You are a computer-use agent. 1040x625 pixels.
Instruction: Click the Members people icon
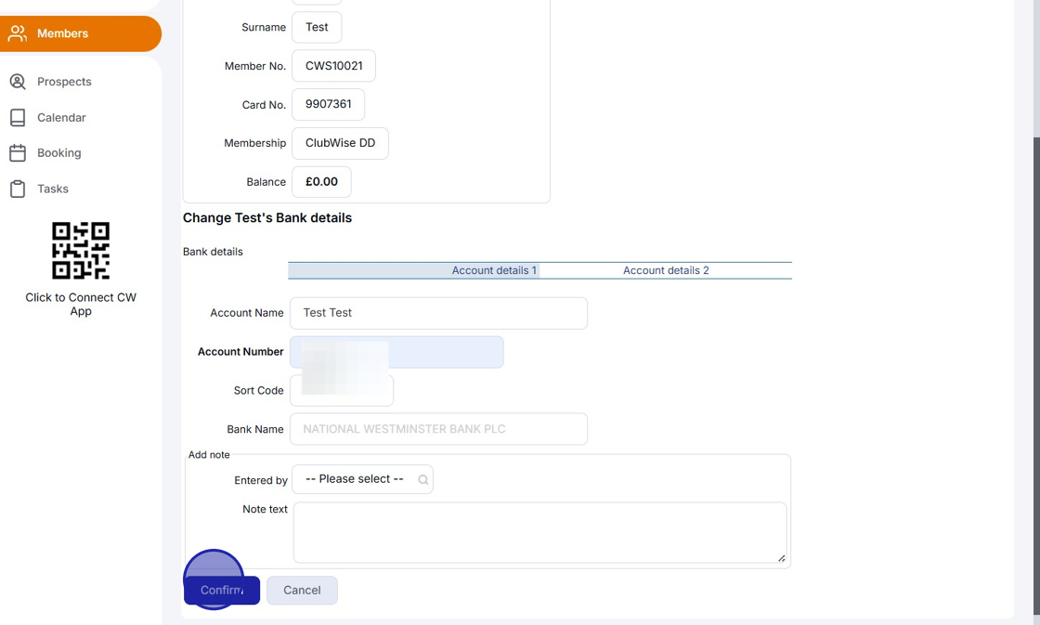click(x=18, y=33)
